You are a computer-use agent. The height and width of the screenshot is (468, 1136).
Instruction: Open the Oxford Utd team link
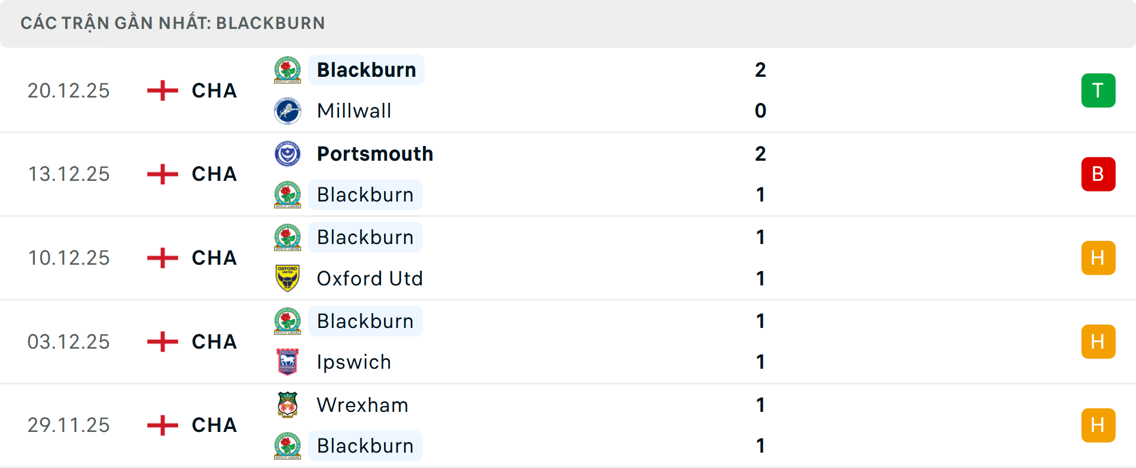click(370, 278)
